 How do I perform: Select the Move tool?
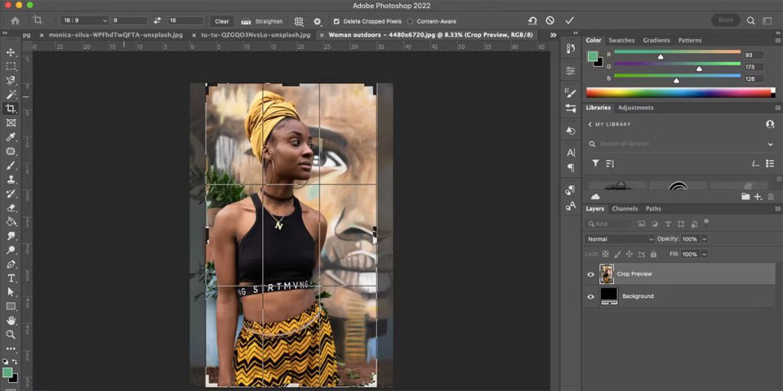(x=11, y=52)
